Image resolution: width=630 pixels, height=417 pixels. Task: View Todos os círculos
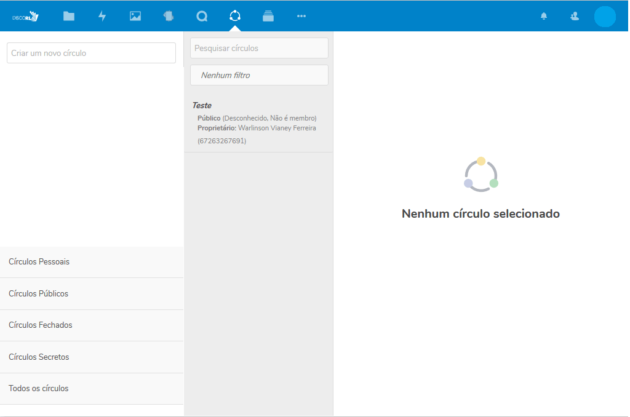point(92,389)
